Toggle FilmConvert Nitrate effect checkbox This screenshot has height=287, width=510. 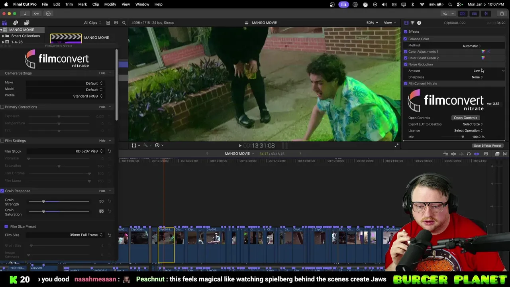(406, 84)
